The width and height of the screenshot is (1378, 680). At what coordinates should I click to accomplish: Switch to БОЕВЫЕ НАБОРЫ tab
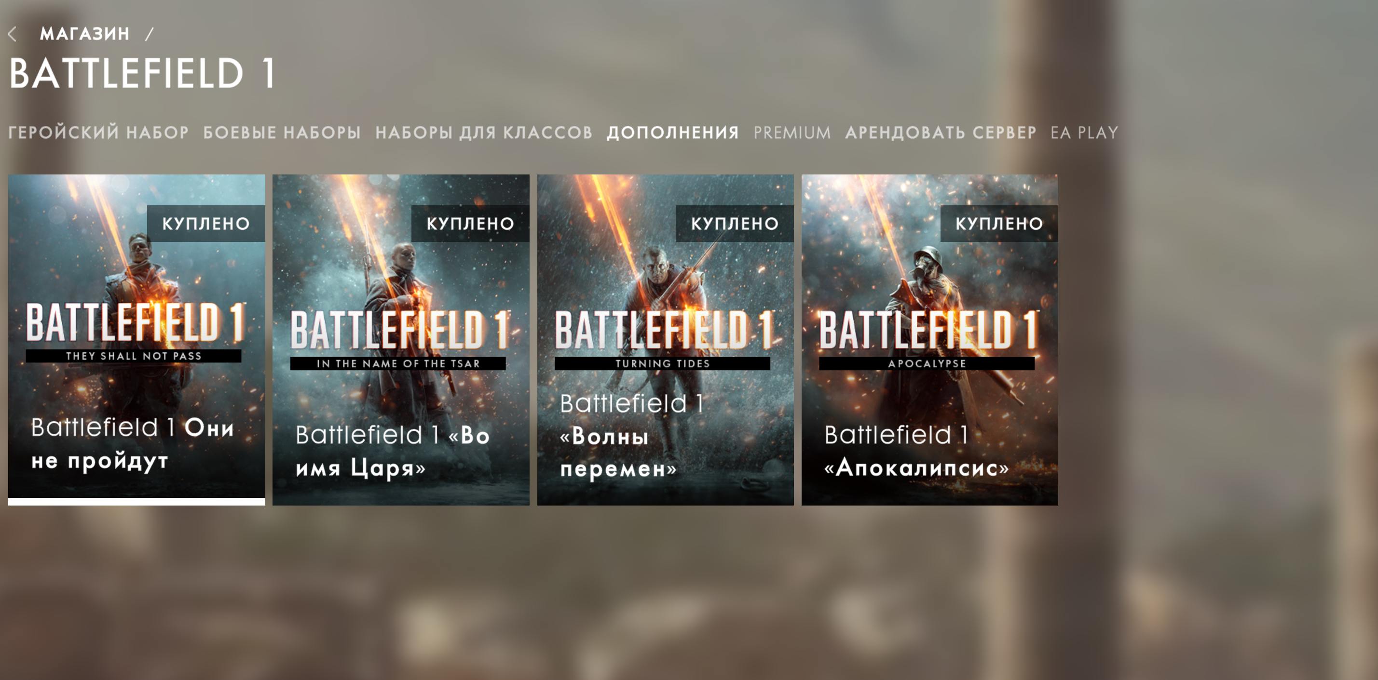coord(282,132)
